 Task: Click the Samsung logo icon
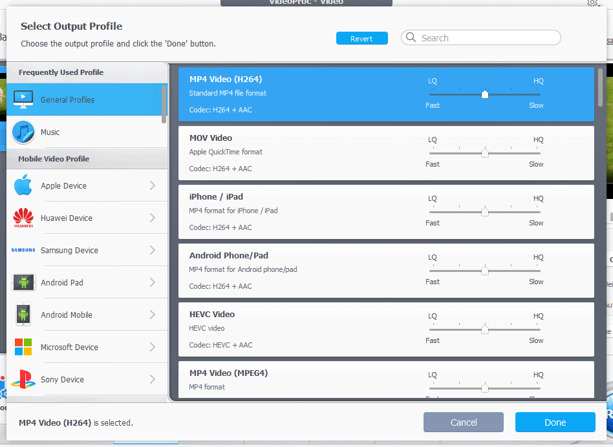coord(23,250)
